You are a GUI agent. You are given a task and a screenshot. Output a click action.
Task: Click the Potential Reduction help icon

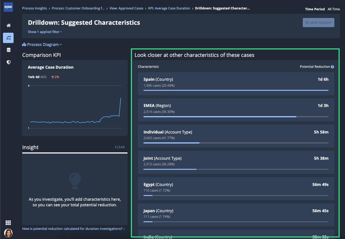tap(333, 67)
